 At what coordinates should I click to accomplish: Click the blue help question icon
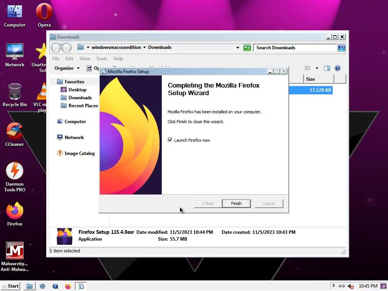338,68
